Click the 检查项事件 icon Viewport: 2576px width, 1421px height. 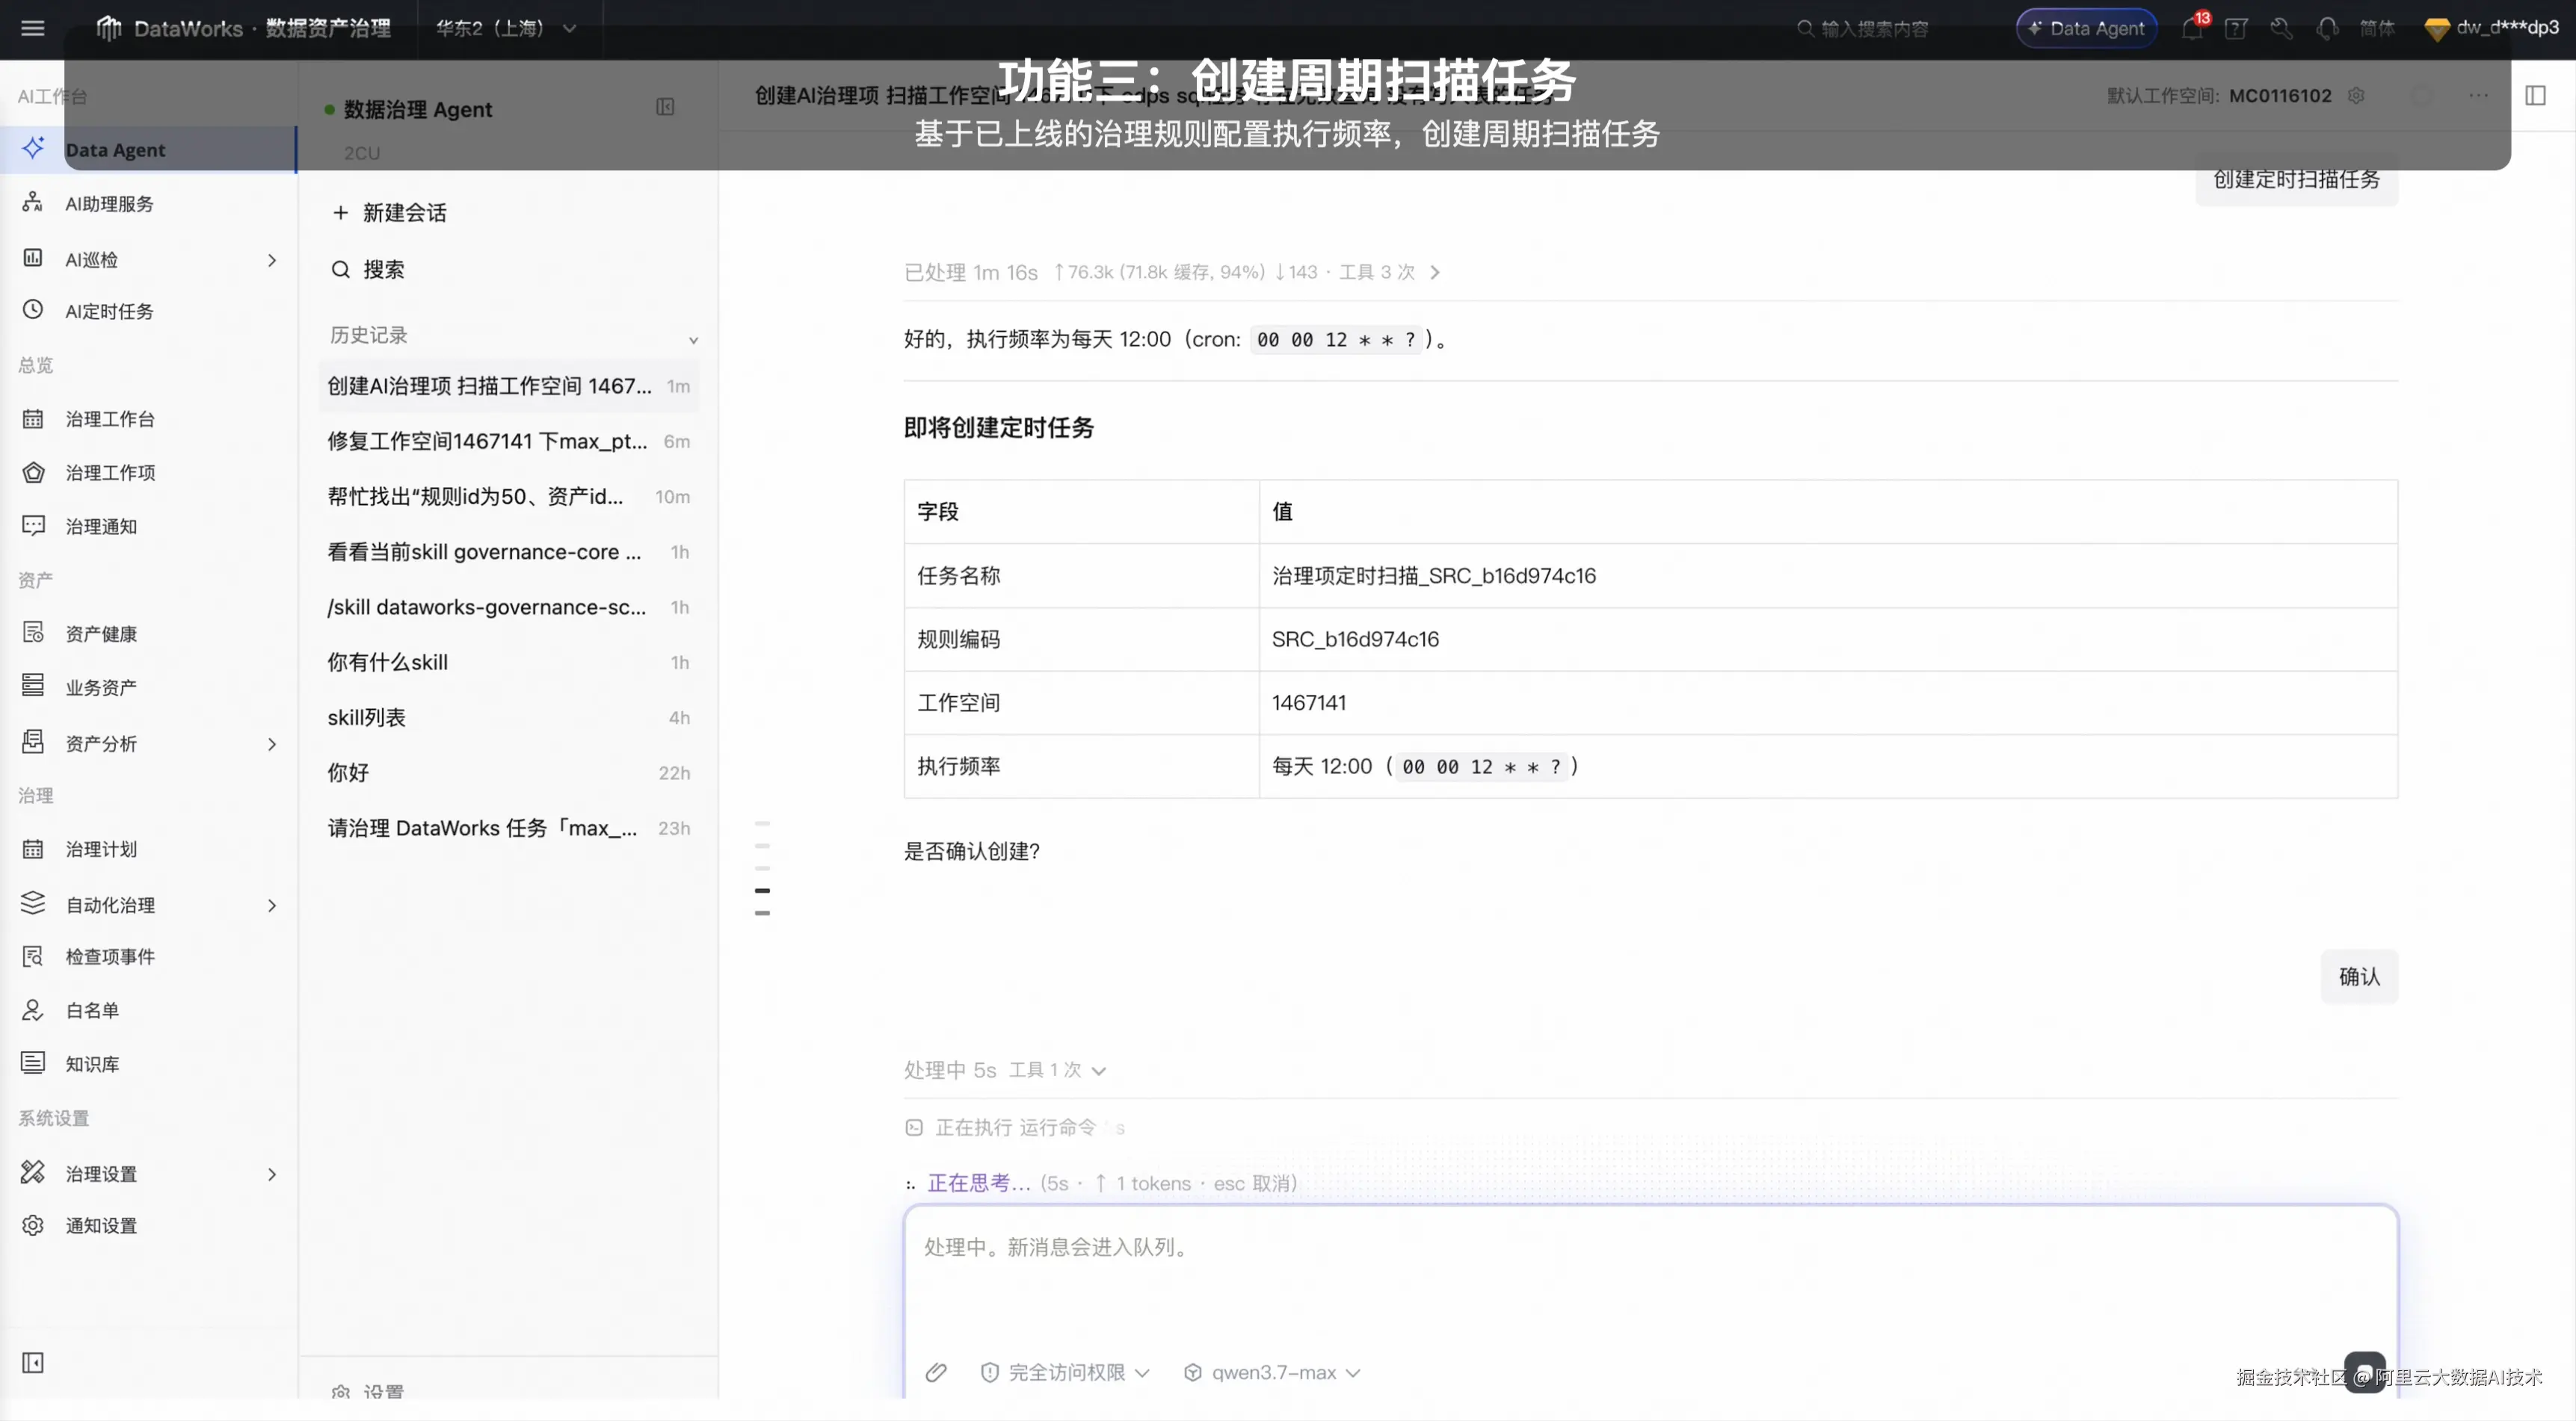point(33,956)
